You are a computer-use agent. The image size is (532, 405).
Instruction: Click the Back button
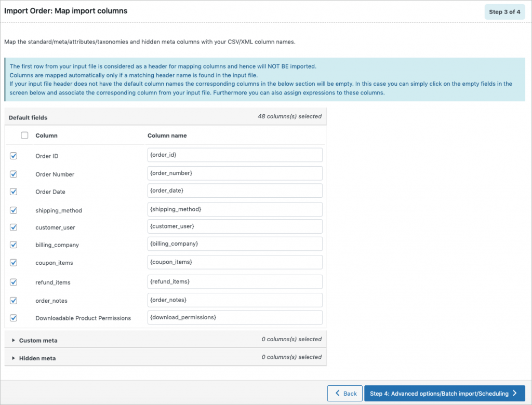(x=345, y=393)
